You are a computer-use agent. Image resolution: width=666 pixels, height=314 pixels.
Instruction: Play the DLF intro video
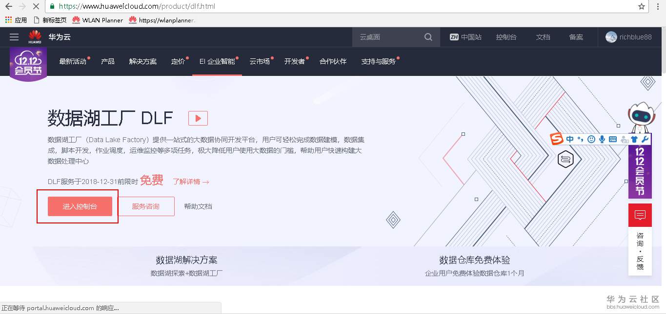[x=198, y=118]
